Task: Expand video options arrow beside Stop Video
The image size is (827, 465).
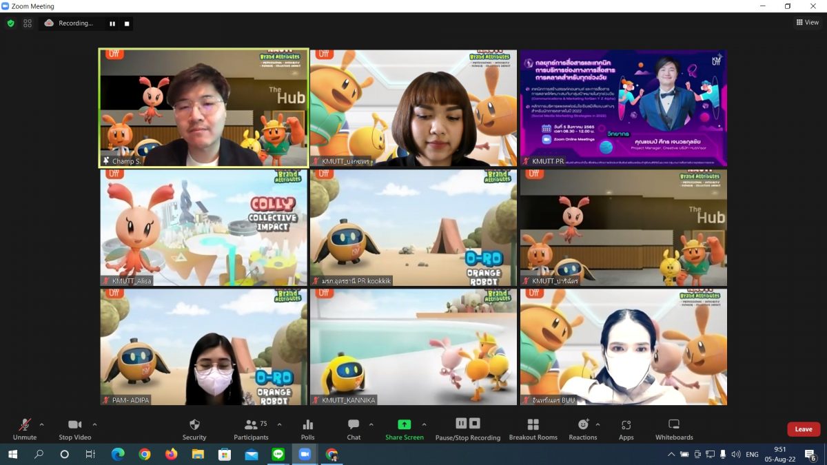Action: pyautogui.click(x=94, y=424)
